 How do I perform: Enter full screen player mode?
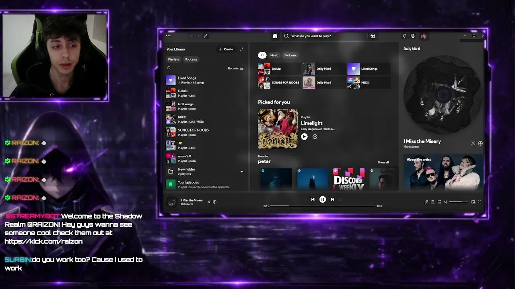pyautogui.click(x=480, y=202)
